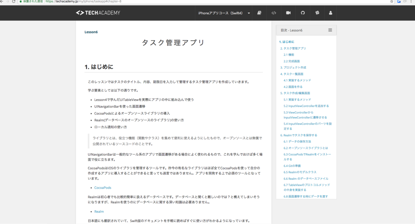Click the TechAcademy logo
The height and width of the screenshot is (224, 415).
98,13
